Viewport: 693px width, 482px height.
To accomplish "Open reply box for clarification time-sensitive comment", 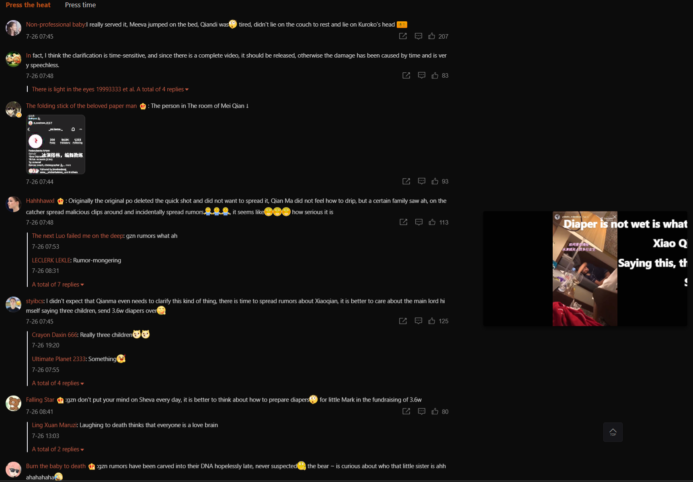I will [422, 75].
